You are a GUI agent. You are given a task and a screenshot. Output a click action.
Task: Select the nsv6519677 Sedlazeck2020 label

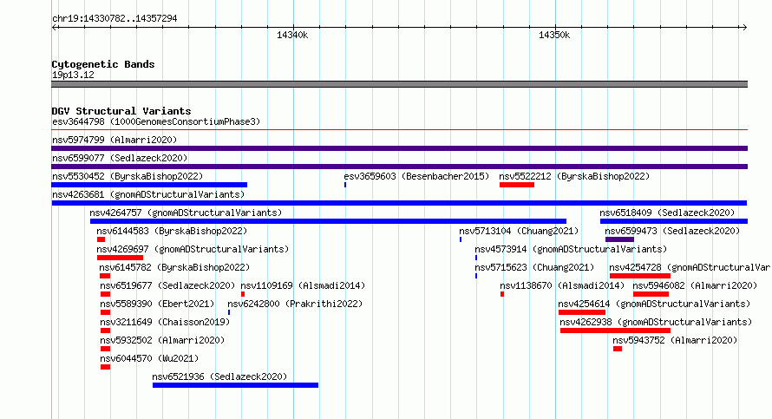point(167,285)
